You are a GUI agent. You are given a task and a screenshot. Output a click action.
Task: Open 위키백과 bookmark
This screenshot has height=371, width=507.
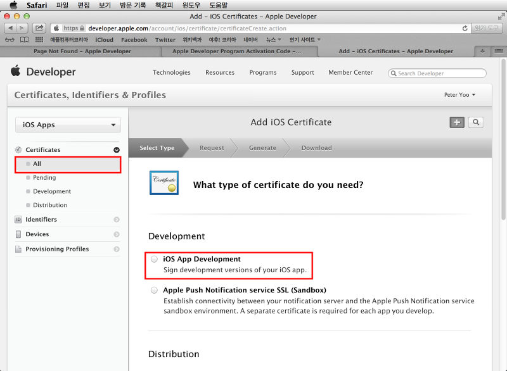tap(192, 40)
